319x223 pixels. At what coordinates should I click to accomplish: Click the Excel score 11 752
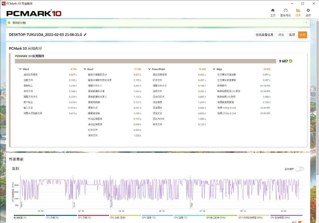click(x=138, y=69)
